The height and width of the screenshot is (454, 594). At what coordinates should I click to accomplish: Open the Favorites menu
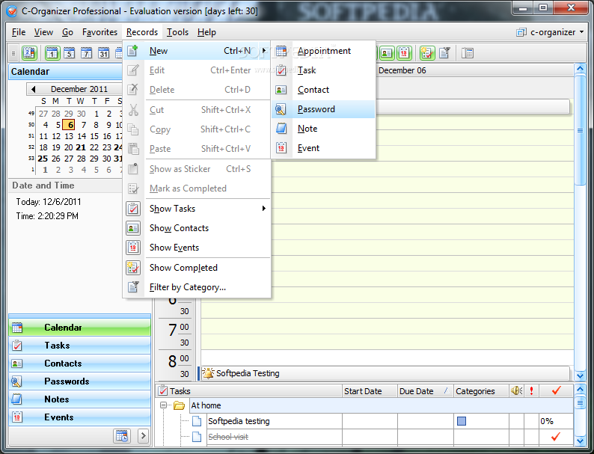pos(99,32)
